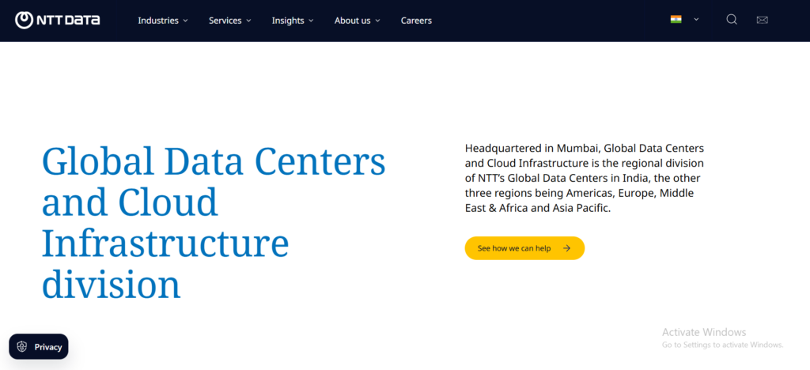Expand the Insights chevron
The image size is (810, 370).
point(311,21)
